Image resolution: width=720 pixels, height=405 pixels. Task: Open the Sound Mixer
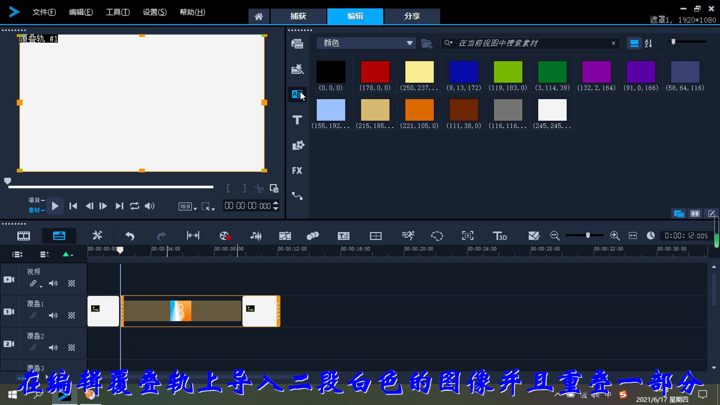tap(256, 236)
